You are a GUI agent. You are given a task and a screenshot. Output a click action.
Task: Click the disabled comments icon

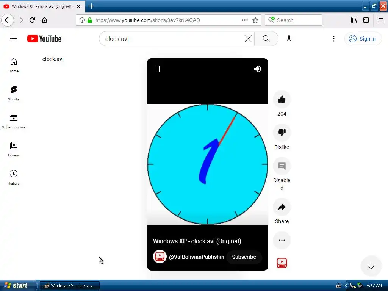[282, 166]
